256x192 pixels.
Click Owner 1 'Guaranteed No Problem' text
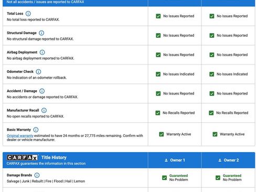178,178
